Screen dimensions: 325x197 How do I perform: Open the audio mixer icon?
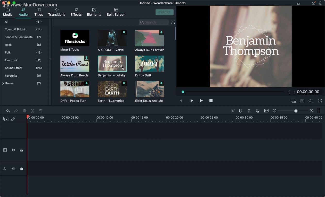coord(258,111)
